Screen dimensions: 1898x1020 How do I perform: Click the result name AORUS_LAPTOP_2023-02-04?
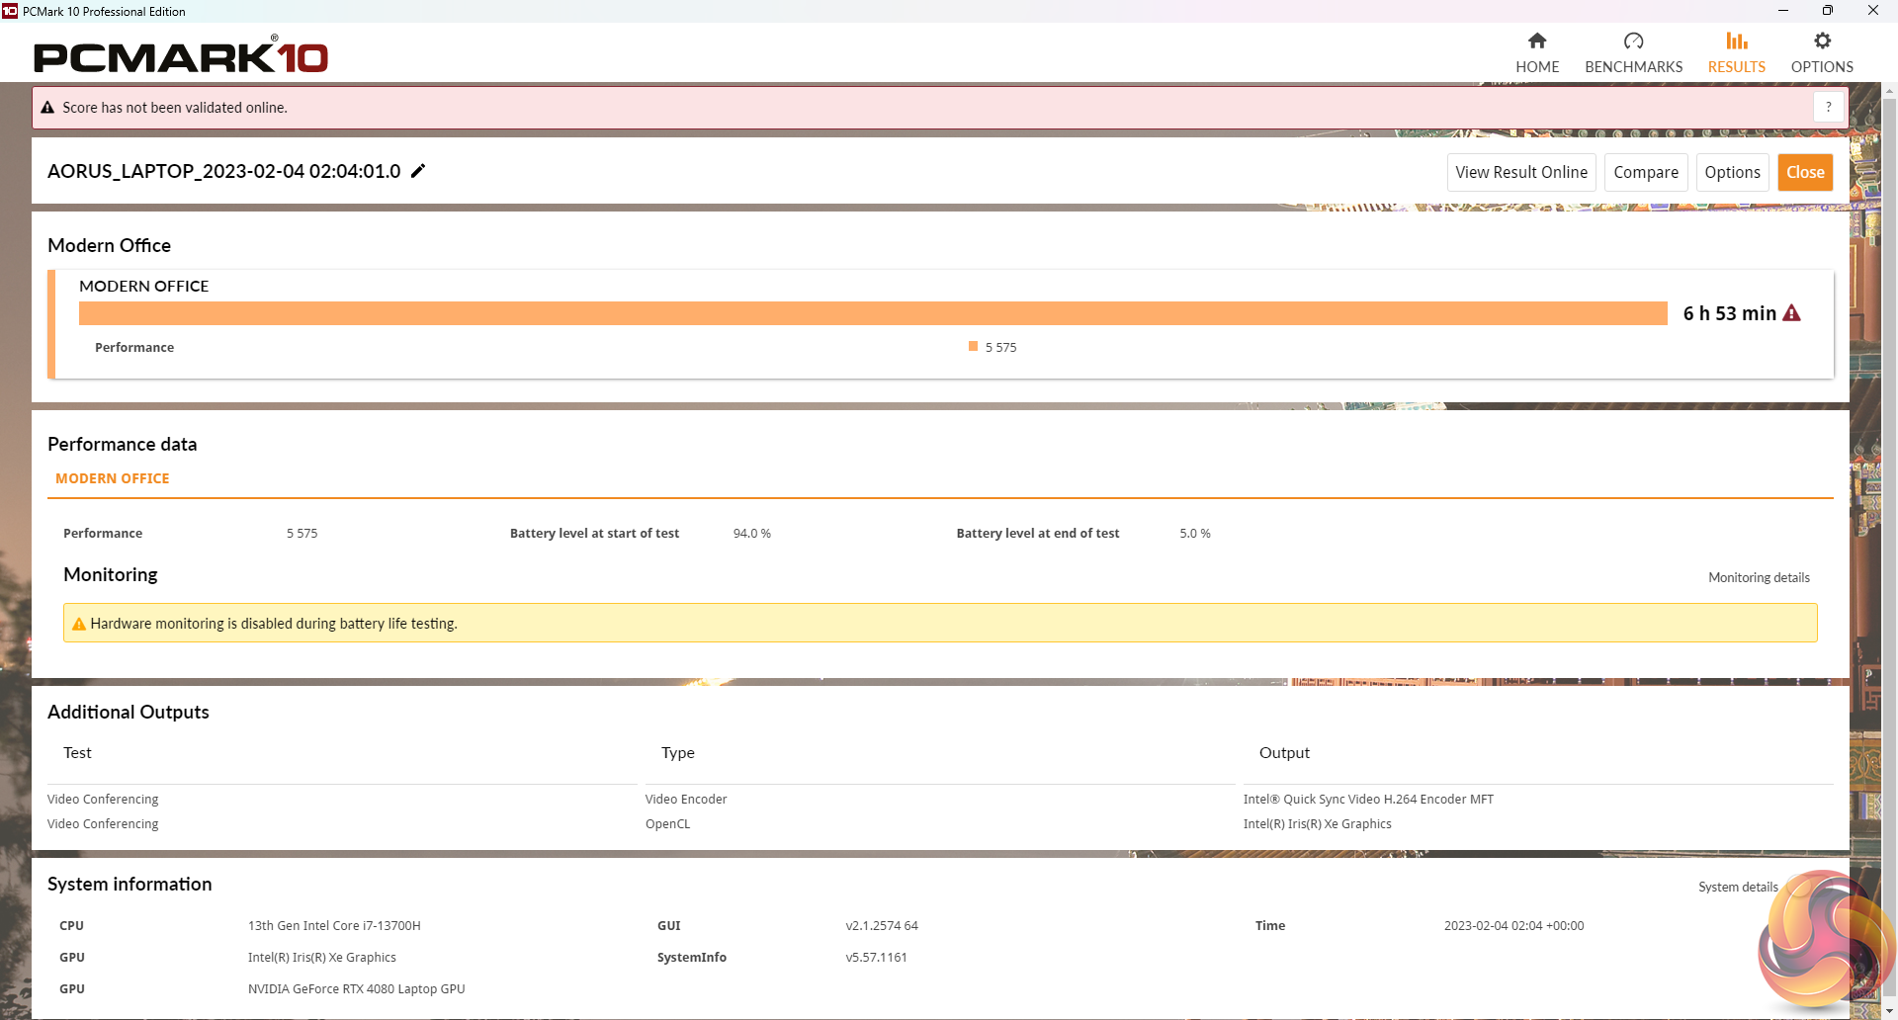(223, 171)
